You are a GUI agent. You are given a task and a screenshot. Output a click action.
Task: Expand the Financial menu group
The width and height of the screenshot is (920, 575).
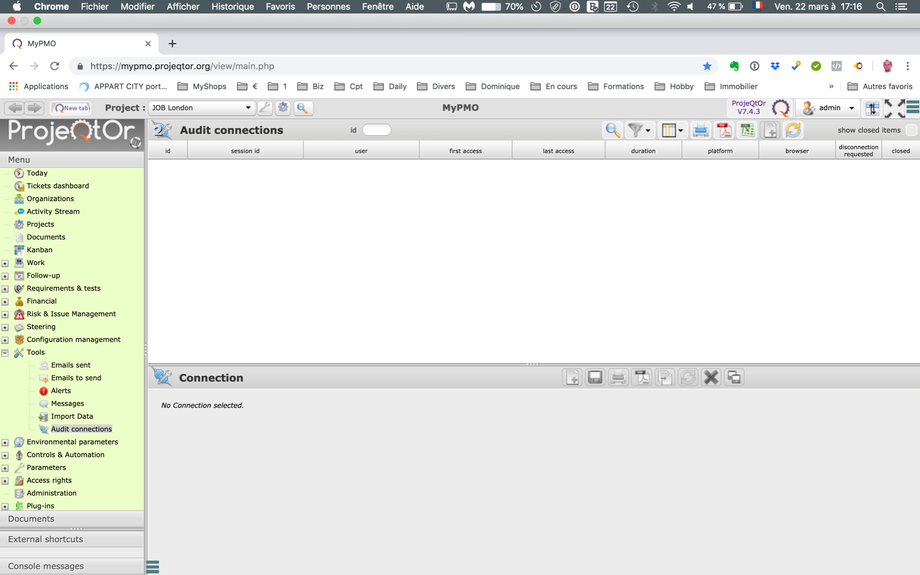click(x=5, y=301)
